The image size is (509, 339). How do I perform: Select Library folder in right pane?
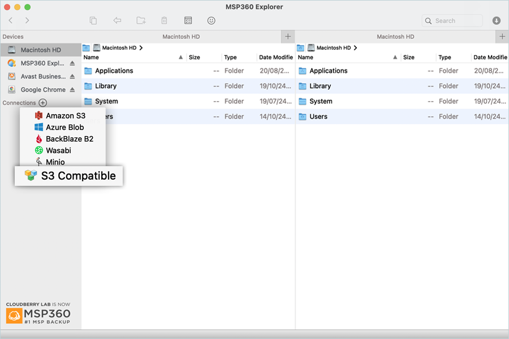pos(320,86)
